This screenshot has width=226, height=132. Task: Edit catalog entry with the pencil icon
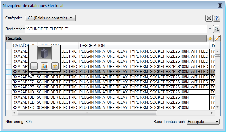point(217,38)
